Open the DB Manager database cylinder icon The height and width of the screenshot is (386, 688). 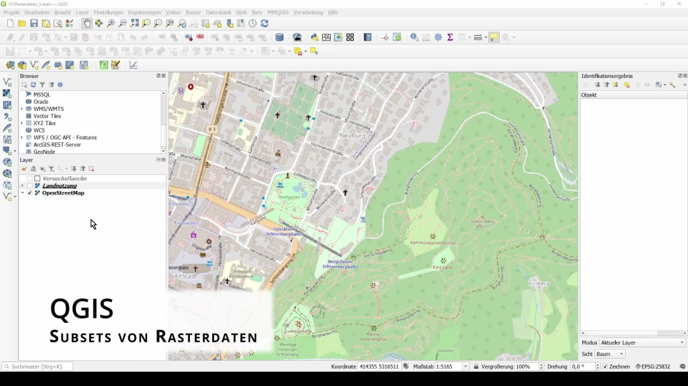coord(279,37)
